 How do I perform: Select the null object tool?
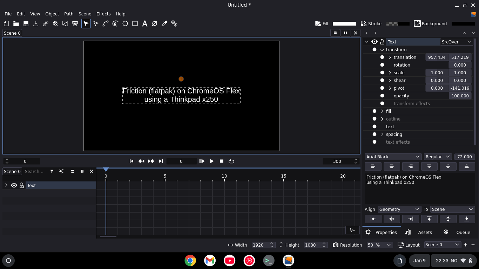tap(155, 23)
